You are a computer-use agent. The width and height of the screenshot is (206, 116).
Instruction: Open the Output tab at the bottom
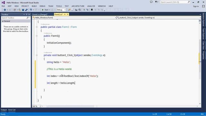pos(4,110)
